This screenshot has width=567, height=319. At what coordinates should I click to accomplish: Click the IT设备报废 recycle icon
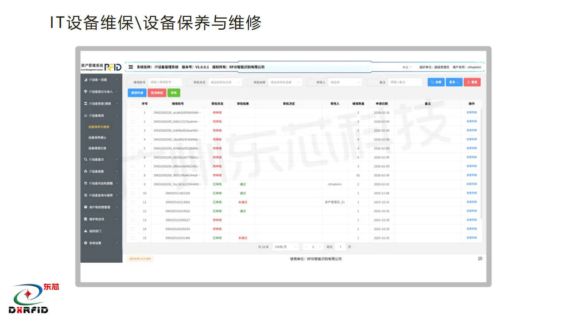[x=85, y=171]
